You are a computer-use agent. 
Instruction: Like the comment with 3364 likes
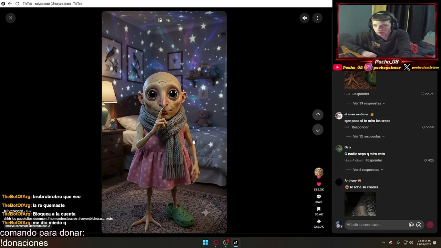423,127
